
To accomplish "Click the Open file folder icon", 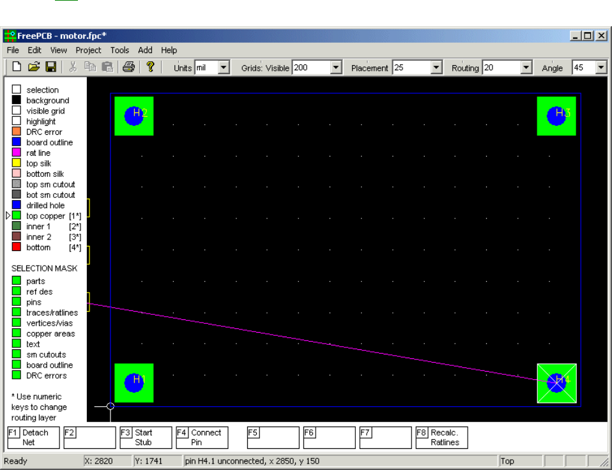I will (34, 67).
